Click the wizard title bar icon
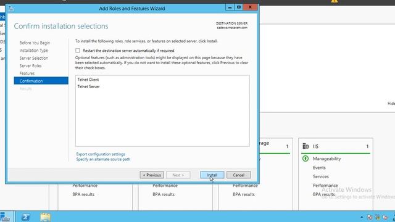This screenshot has width=395, height=222. (x=11, y=8)
